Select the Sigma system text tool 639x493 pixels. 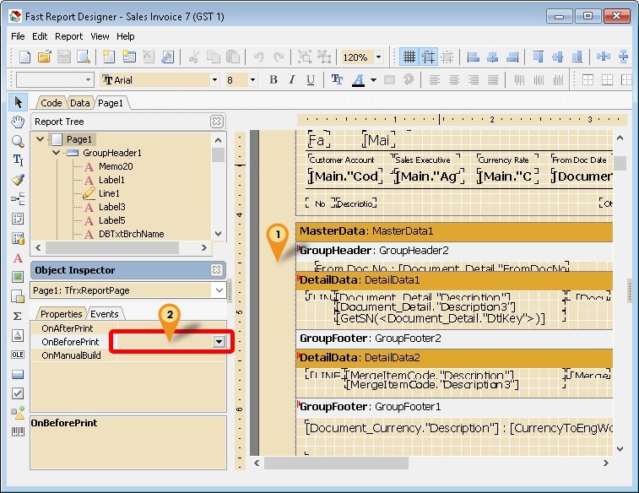point(18,316)
